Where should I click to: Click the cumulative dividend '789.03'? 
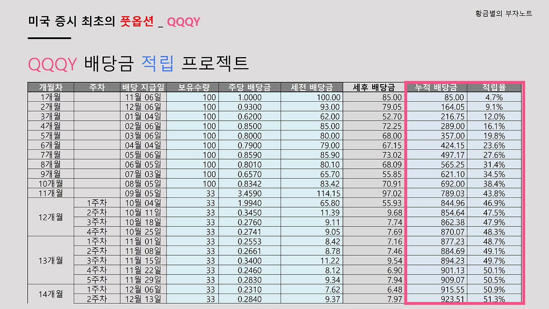click(452, 194)
